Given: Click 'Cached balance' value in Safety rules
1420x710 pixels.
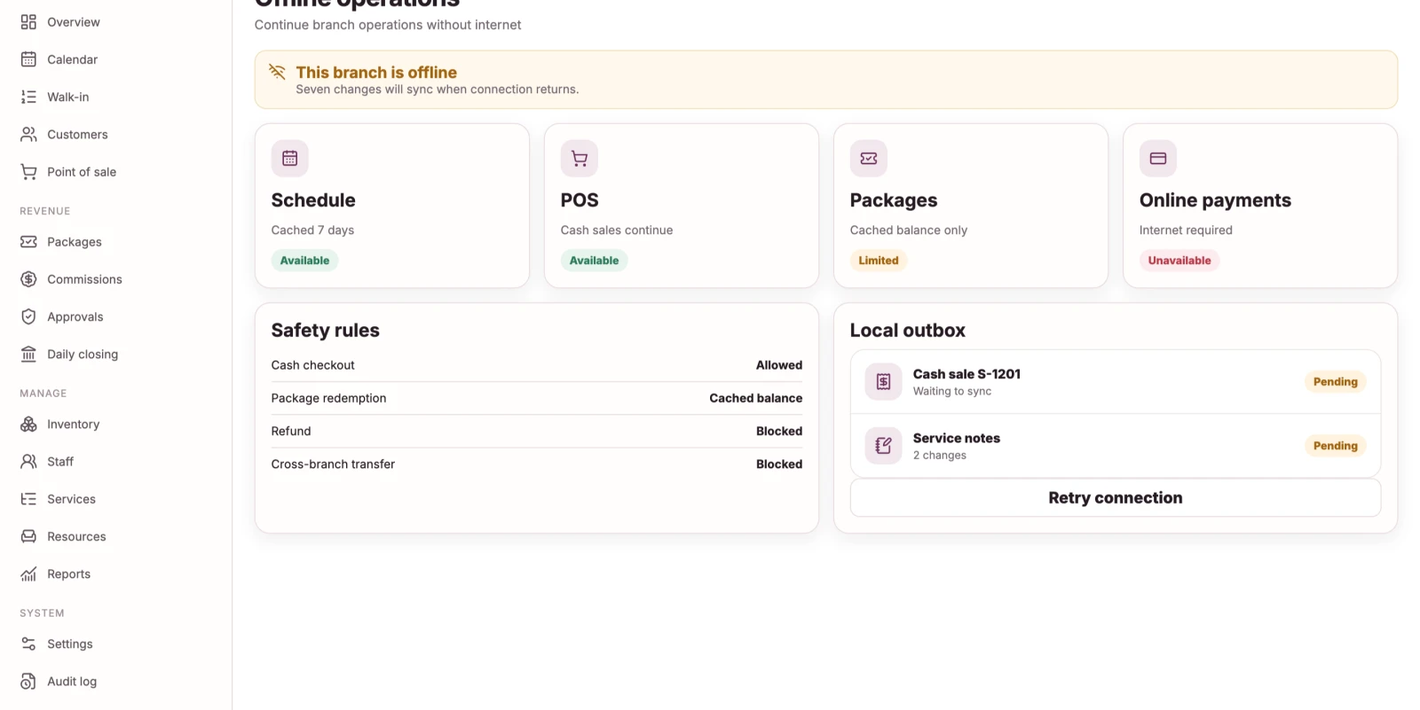Looking at the screenshot, I should tap(755, 398).
